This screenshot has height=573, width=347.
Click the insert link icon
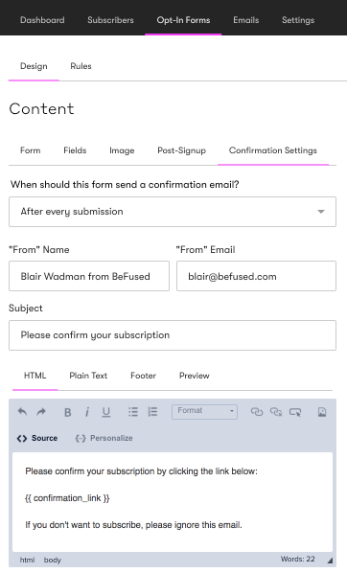click(257, 412)
